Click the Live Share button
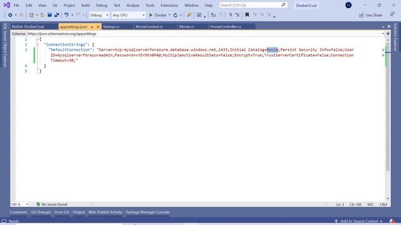The height and width of the screenshot is (225, 401). (370, 15)
